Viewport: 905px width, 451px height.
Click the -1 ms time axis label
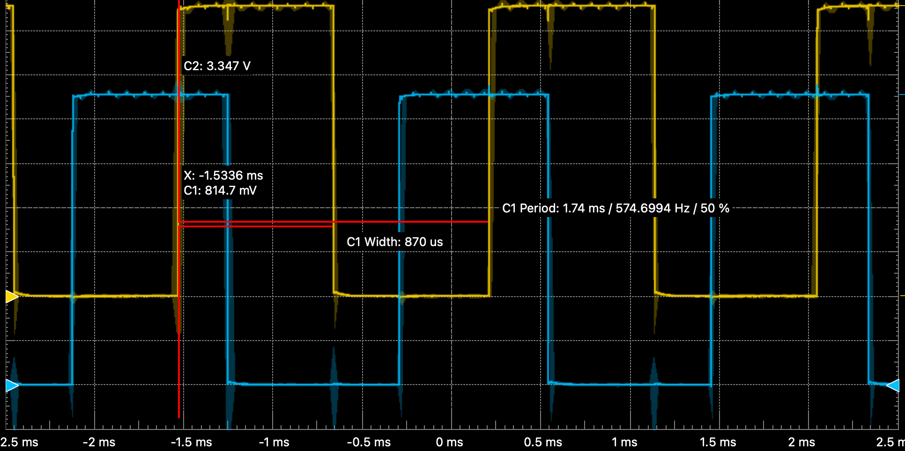point(274,442)
